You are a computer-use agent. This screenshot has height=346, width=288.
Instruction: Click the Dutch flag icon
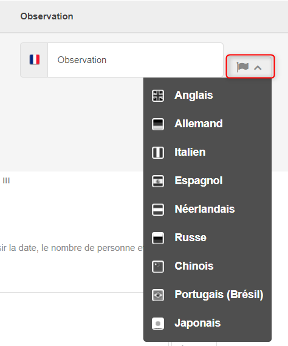158,210
